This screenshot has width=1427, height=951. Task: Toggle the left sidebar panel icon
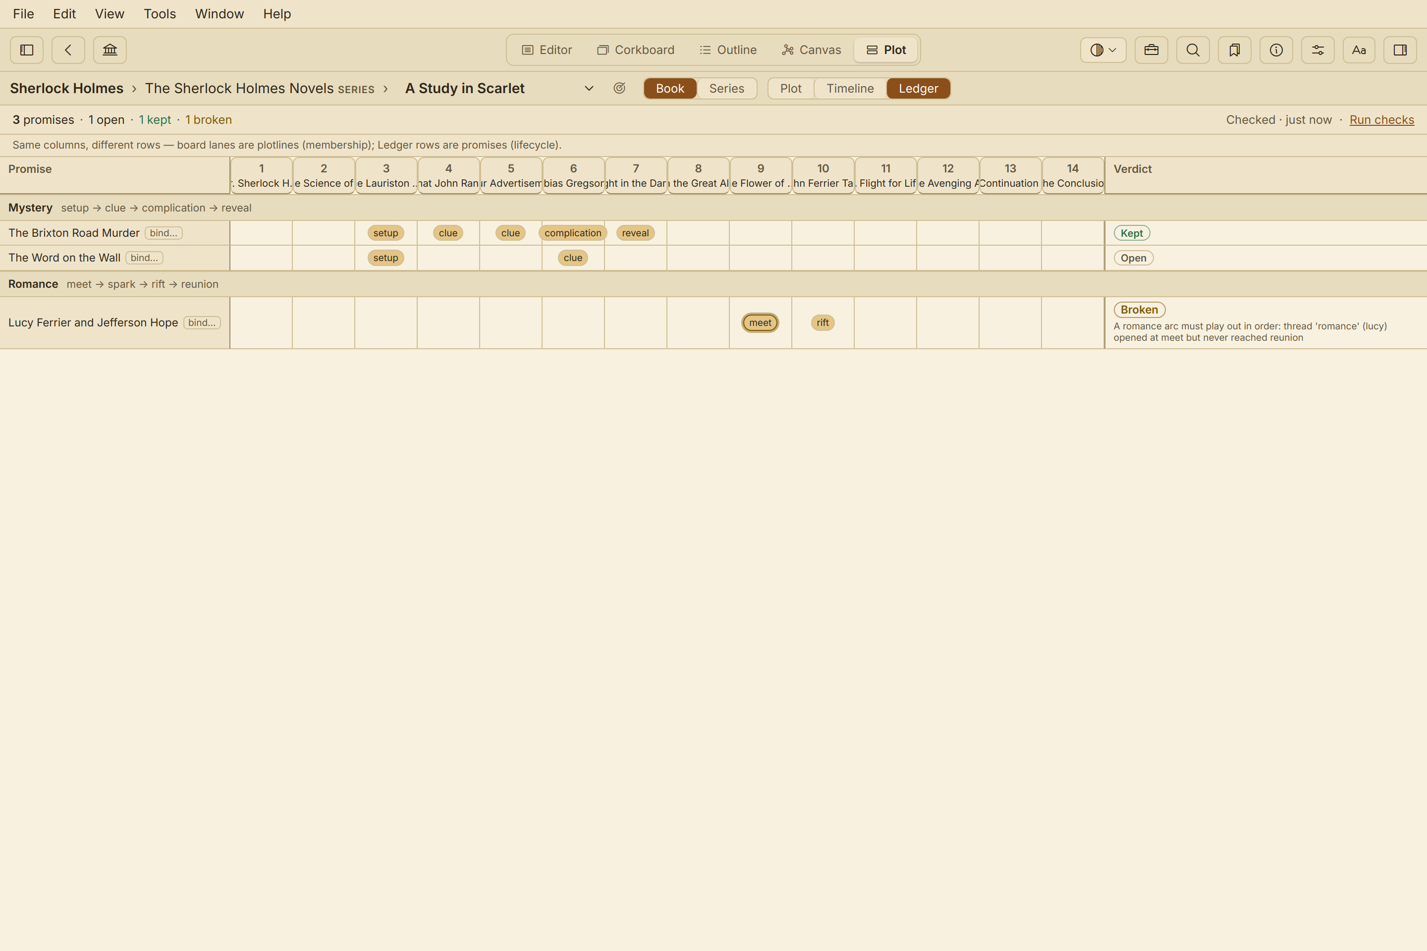[27, 50]
